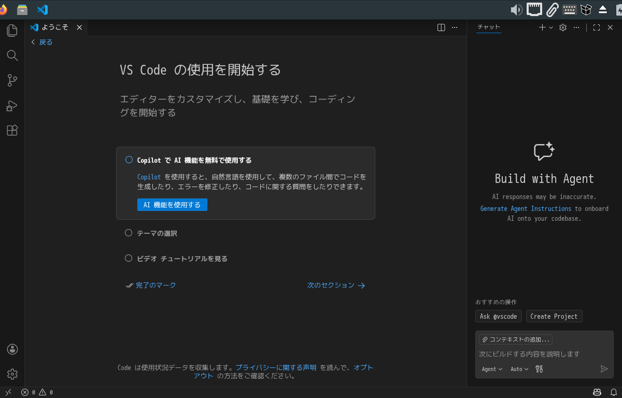Click the Ask @vscode suggestion
Screen dimensions: 622x398
point(499,316)
